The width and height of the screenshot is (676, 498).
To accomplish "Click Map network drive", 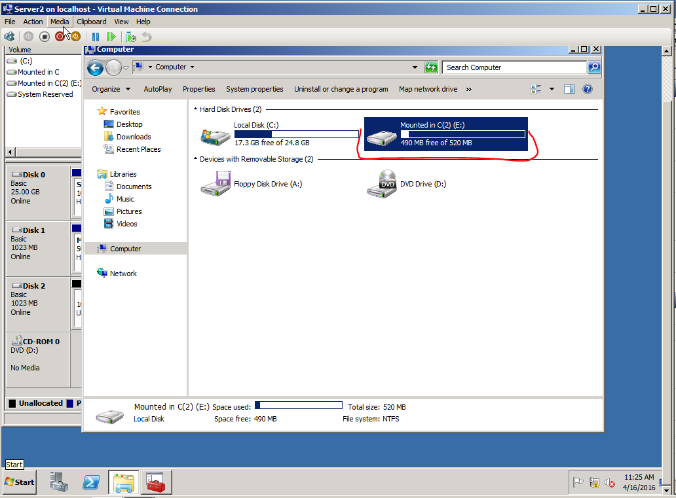I will [428, 89].
